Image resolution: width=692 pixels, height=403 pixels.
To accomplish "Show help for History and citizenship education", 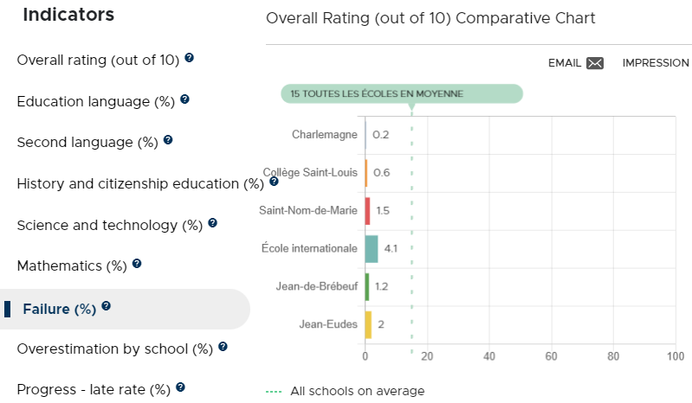I will point(274,181).
